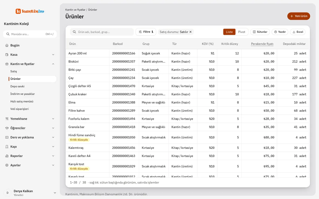Open the Sütunlar column chooser
Image resolution: width=319 pixels, height=199 pixels.
260,32
